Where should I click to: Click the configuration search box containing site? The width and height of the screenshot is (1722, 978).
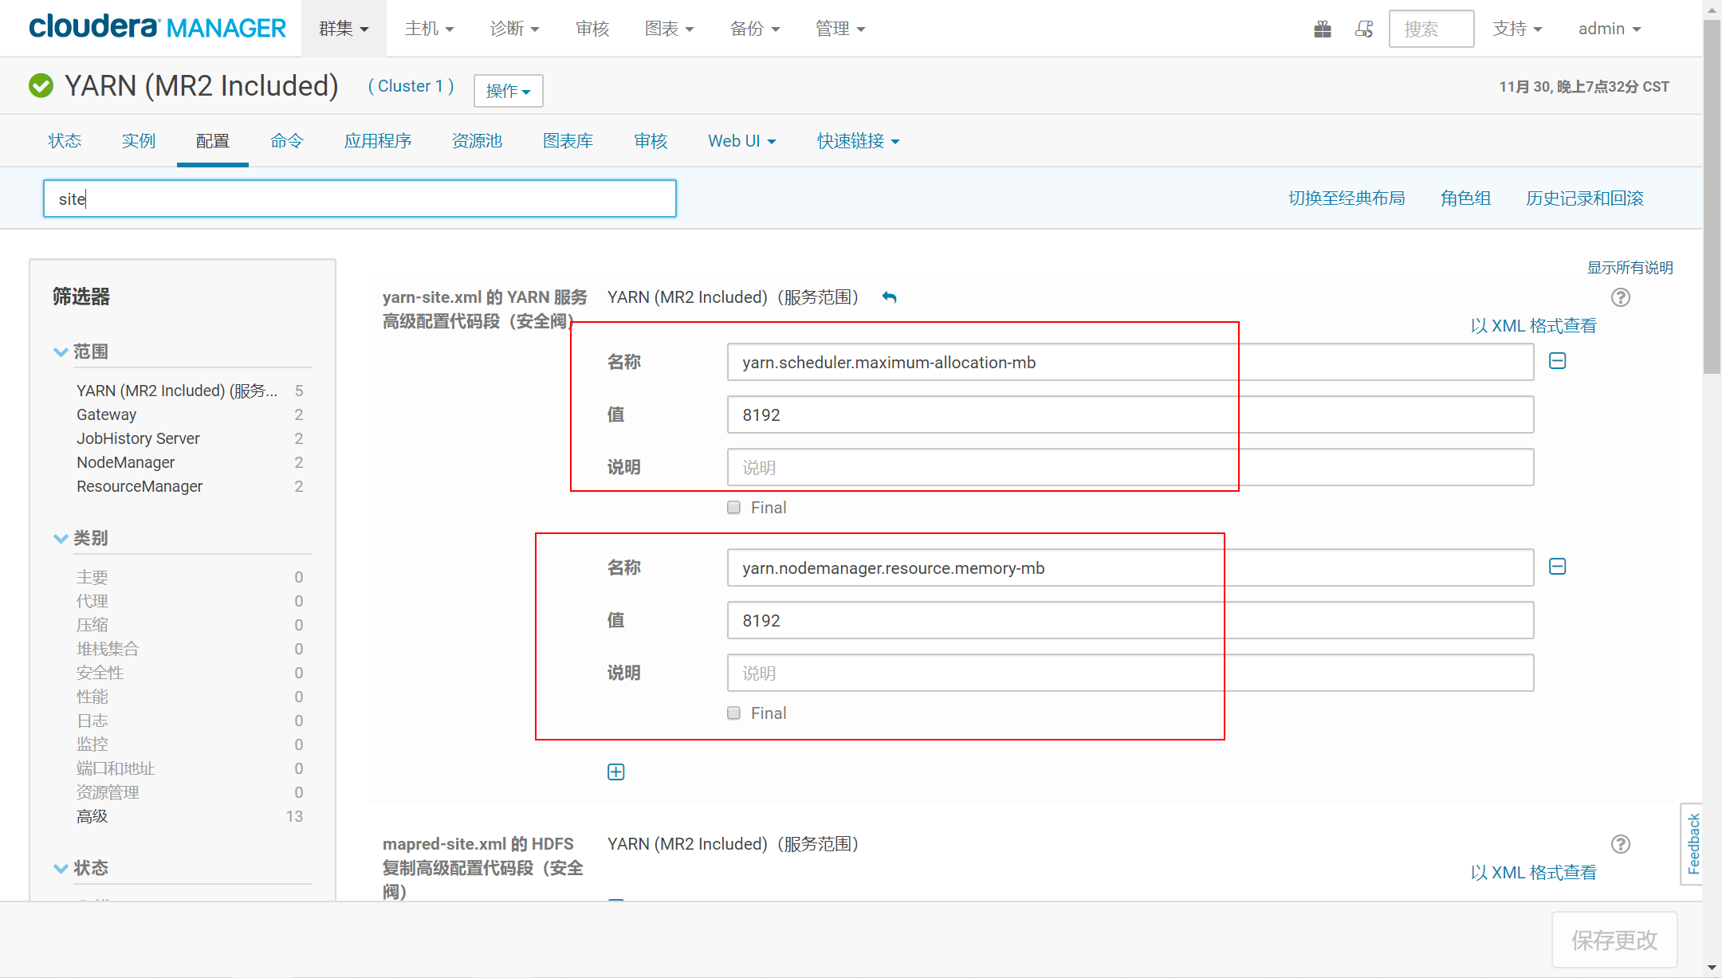pos(360,198)
